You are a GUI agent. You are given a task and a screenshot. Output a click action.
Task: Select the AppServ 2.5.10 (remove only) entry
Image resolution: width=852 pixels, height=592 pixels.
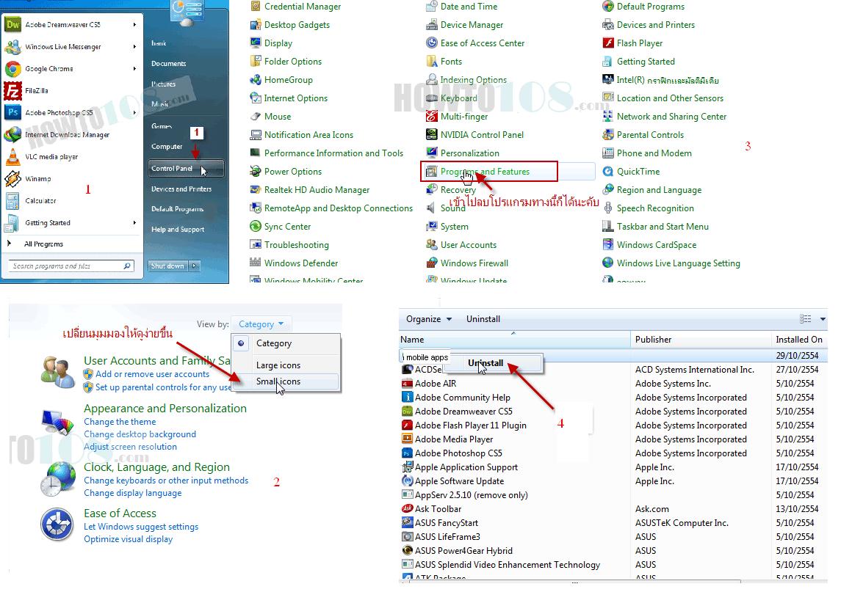point(613,495)
